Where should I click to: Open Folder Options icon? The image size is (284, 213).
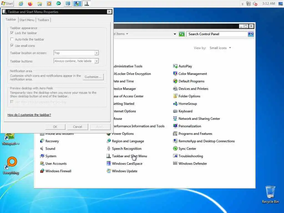(175, 96)
